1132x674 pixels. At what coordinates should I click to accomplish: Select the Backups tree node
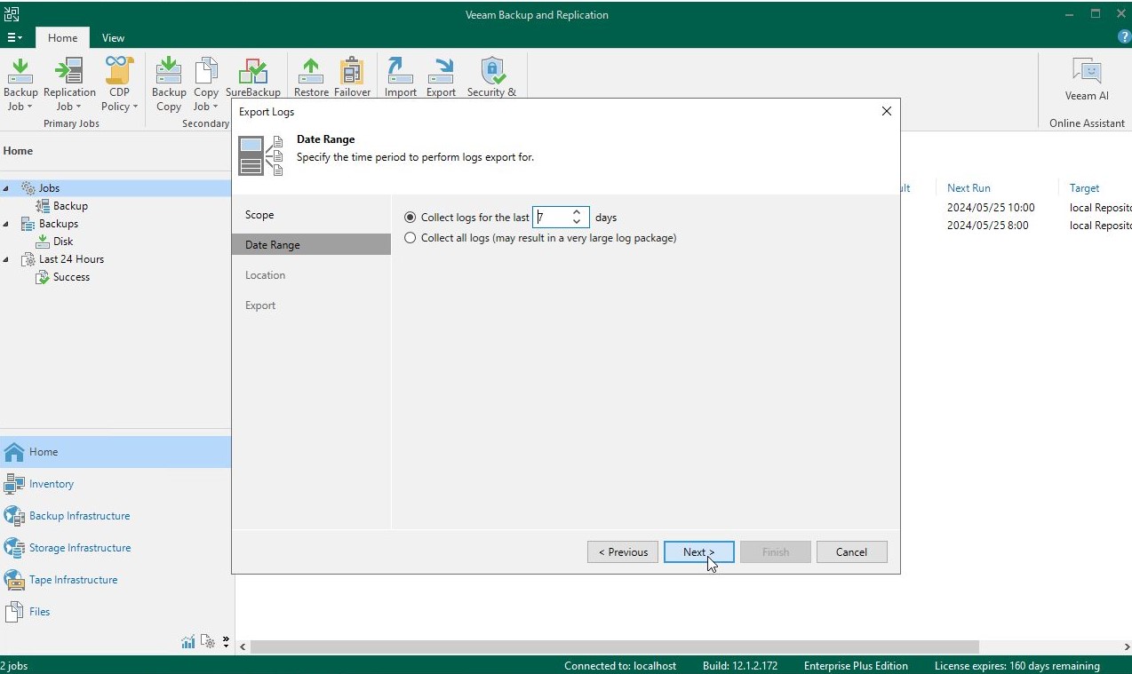59,224
